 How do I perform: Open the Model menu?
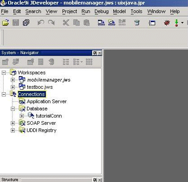coord(119,12)
